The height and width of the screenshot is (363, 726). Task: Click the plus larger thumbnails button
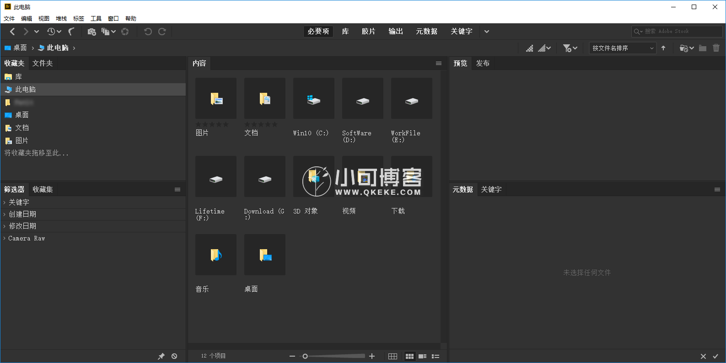(x=372, y=356)
